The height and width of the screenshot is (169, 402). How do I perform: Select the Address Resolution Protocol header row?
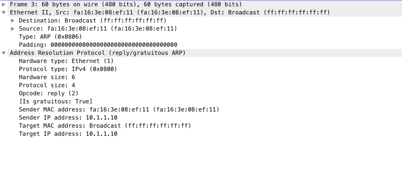click(97, 53)
